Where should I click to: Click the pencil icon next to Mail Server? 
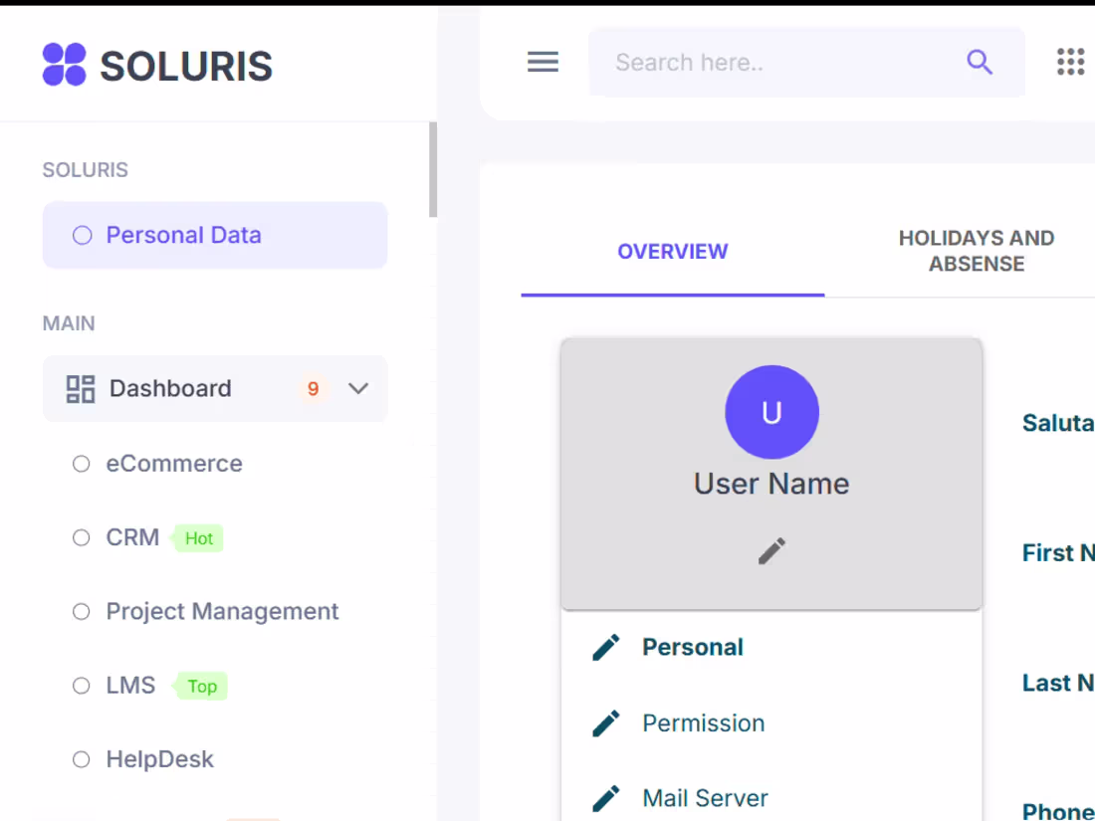[606, 797]
